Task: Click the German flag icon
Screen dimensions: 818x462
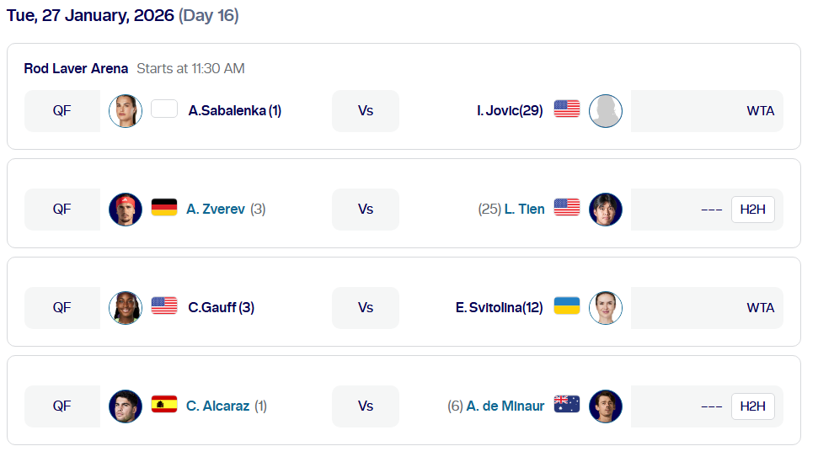Action: coord(164,207)
